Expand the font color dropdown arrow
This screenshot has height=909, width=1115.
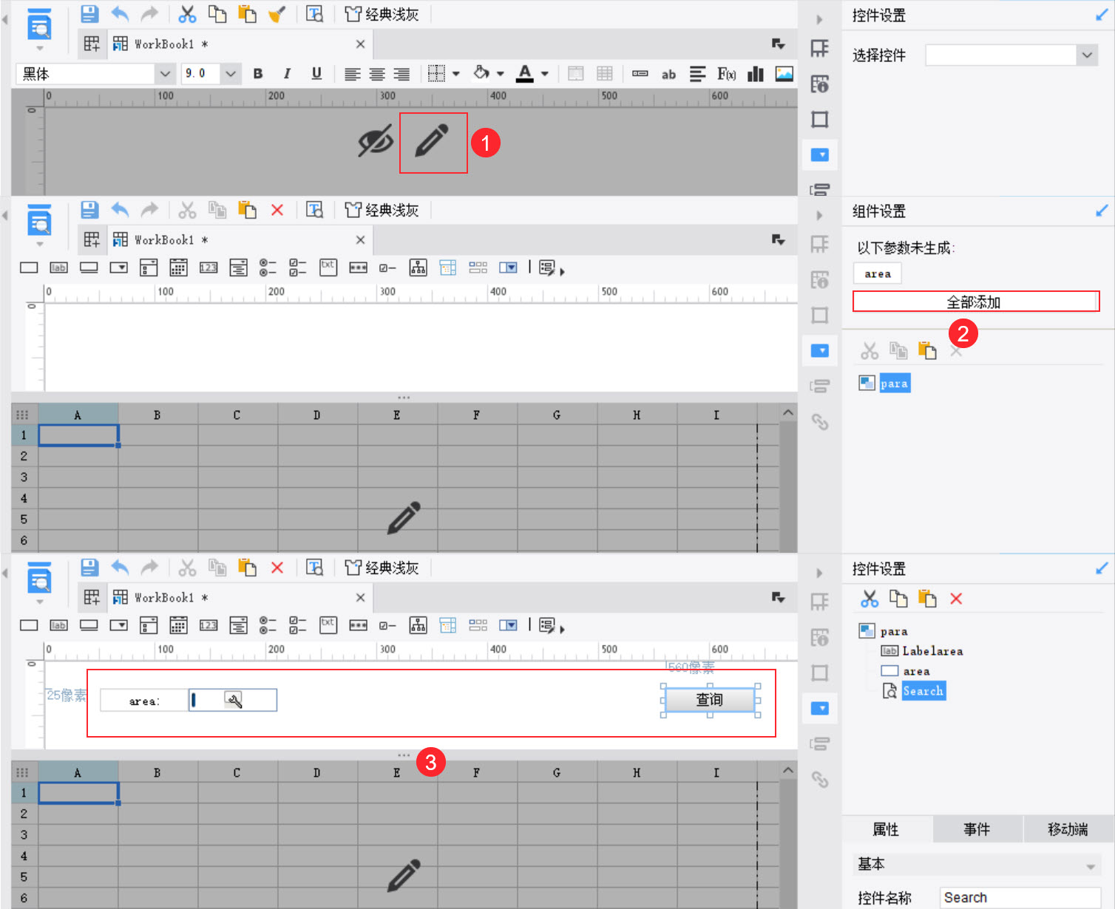(545, 74)
